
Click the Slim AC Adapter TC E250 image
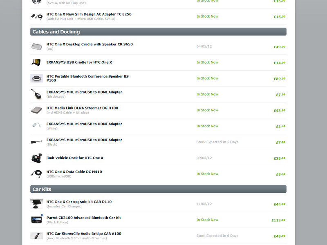[36, 16]
